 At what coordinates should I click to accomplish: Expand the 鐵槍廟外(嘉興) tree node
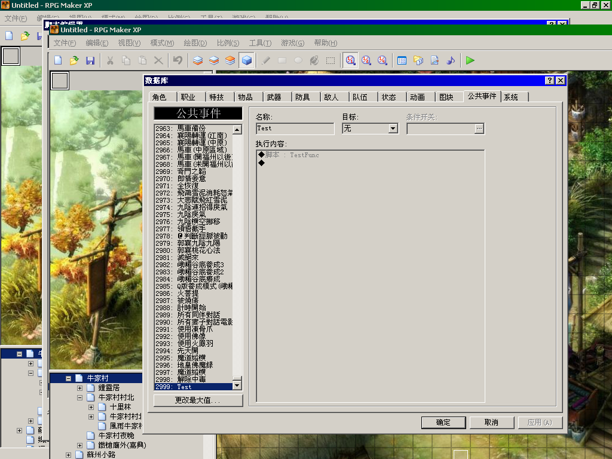click(x=79, y=445)
